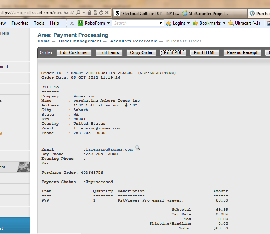The height and width of the screenshot is (234, 270).
Task: Click the https://secure.ultracart.com/merchant/ address field
Action: pos(37,13)
